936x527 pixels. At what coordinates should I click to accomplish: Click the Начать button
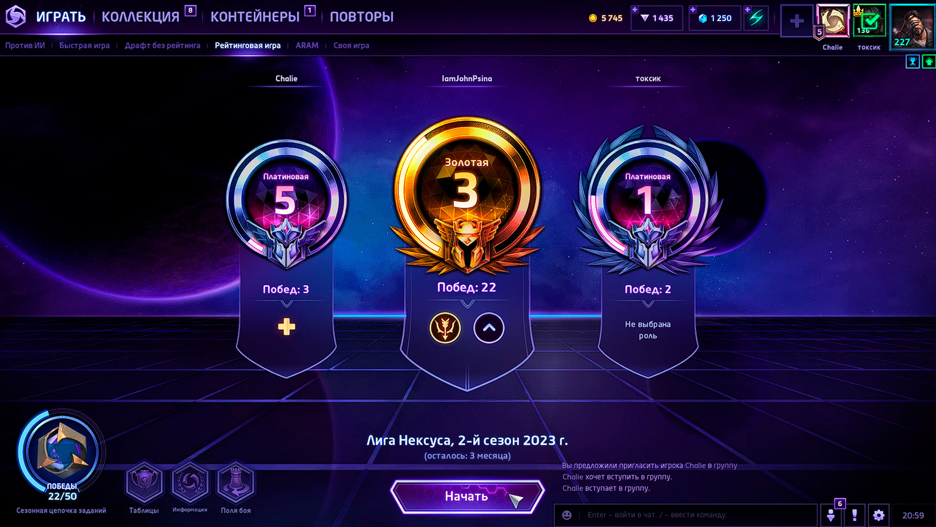point(467,497)
